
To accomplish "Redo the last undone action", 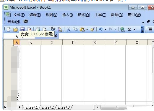I will (111, 29).
